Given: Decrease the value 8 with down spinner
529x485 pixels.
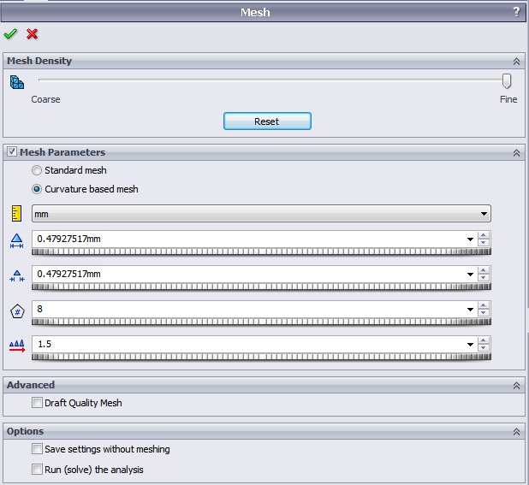Looking at the screenshot, I should [x=484, y=313].
